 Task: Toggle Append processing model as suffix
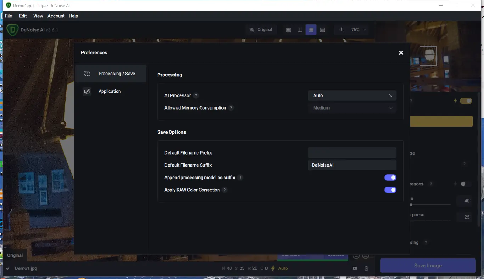tap(390, 178)
